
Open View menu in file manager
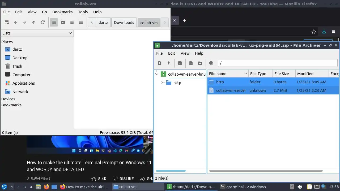click(x=32, y=12)
